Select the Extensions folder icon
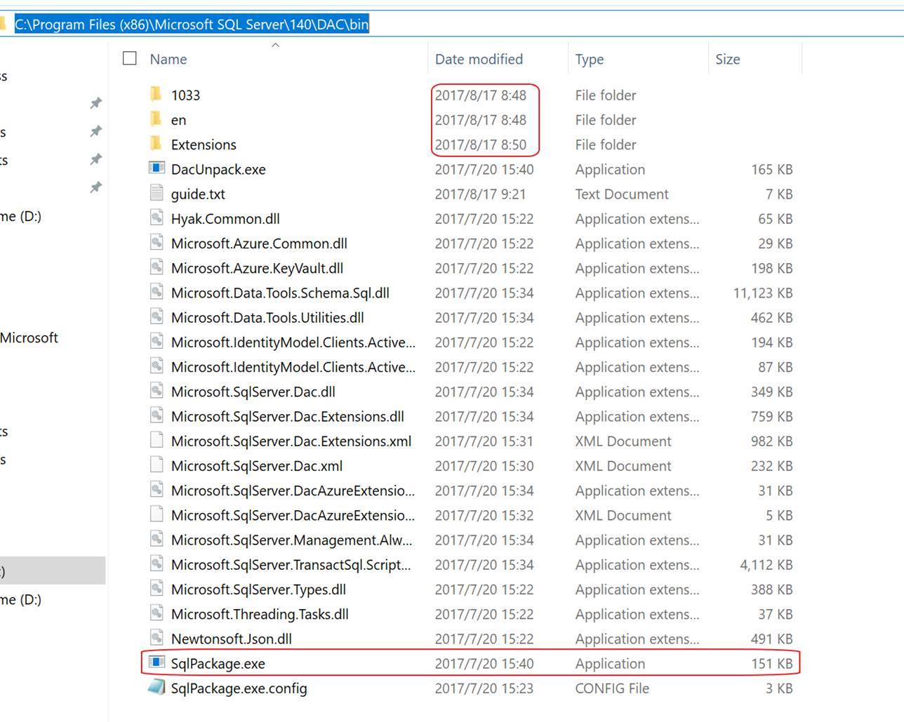This screenshot has width=904, height=722. [x=157, y=145]
